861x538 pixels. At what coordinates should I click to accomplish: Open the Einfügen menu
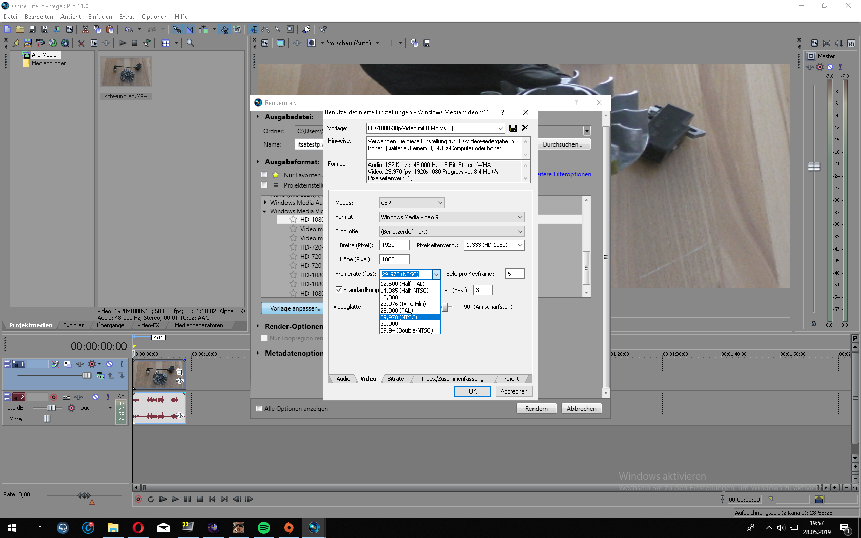tap(100, 17)
